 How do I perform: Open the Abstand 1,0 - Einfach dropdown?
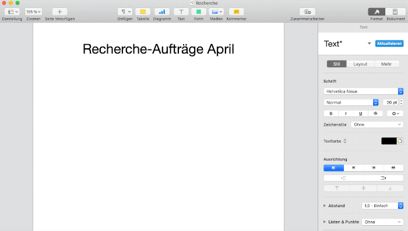(382, 205)
